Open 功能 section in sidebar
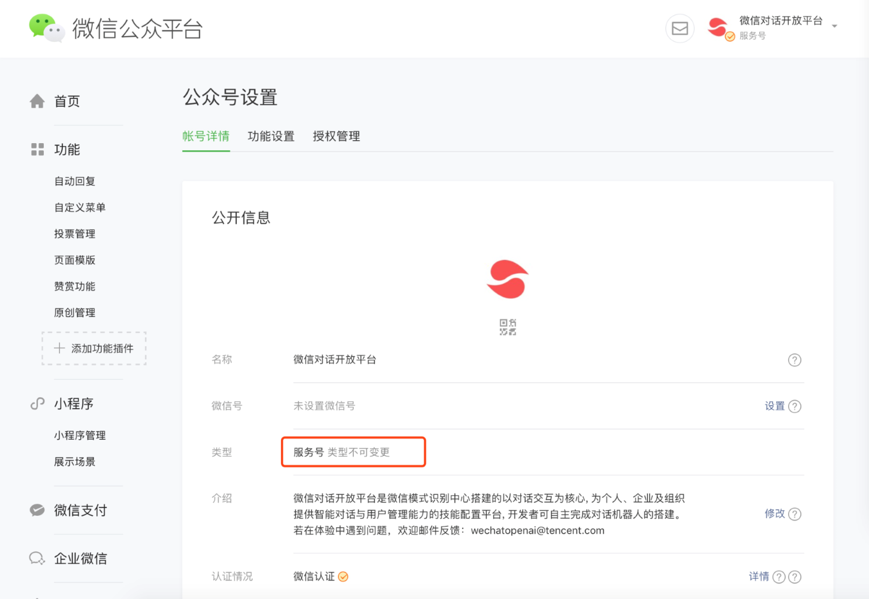Screen dimensions: 869x599 pos(67,150)
